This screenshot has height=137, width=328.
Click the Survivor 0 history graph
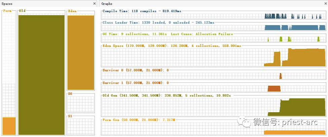pyautogui.click(x=214, y=76)
